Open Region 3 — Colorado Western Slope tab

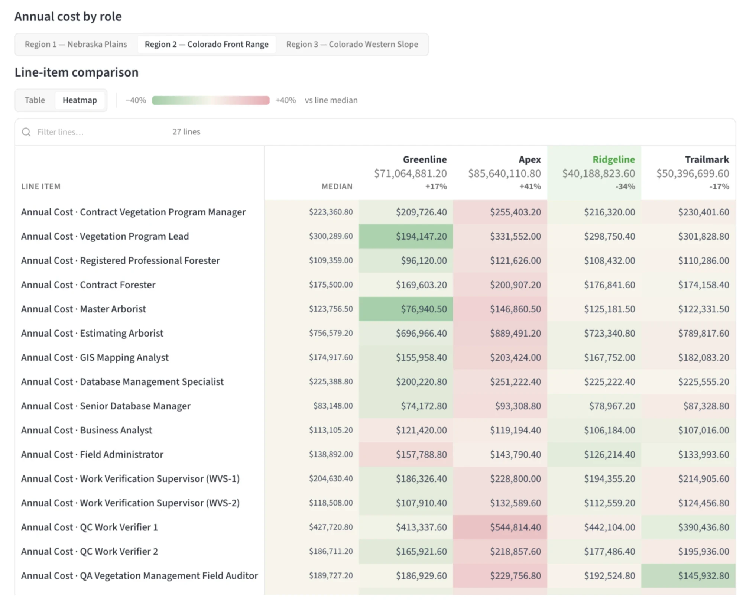[352, 44]
